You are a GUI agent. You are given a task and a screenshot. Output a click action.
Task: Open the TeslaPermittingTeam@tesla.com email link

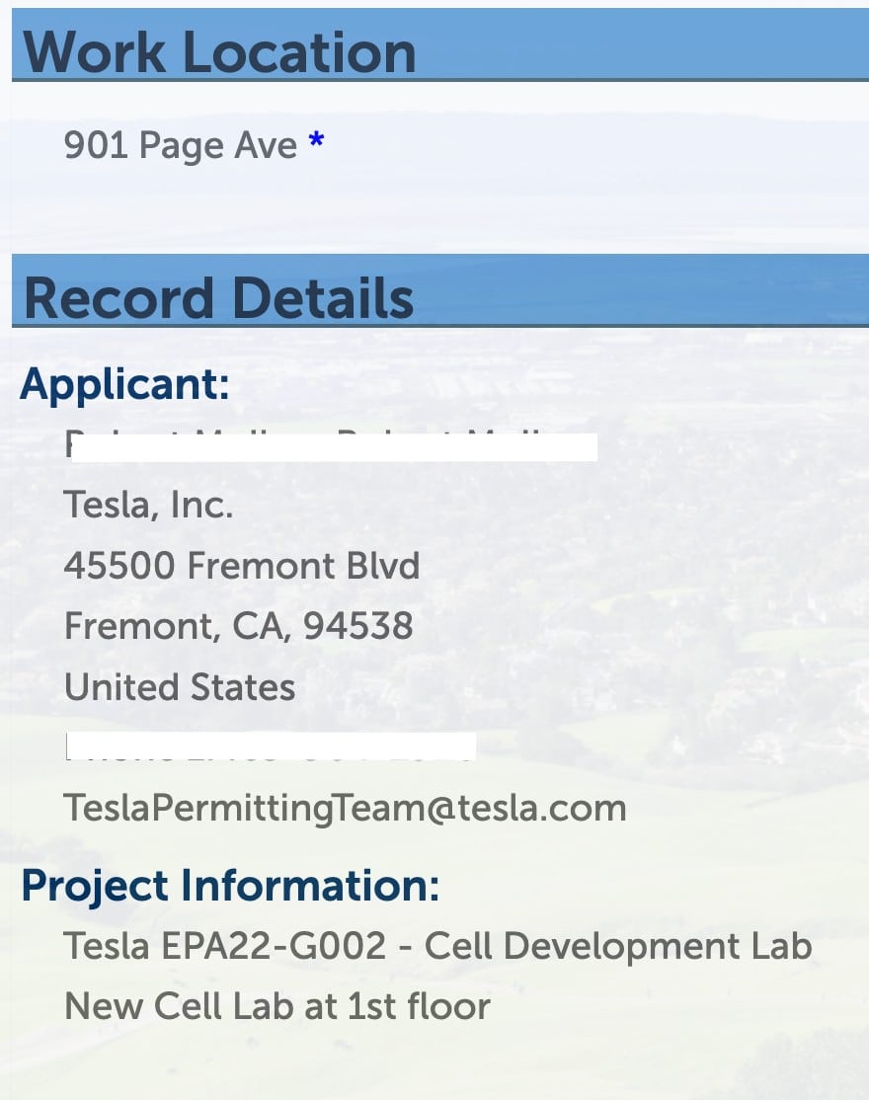pos(345,808)
